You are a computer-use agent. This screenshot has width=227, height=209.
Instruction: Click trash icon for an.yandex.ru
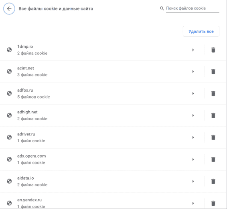pos(213,203)
